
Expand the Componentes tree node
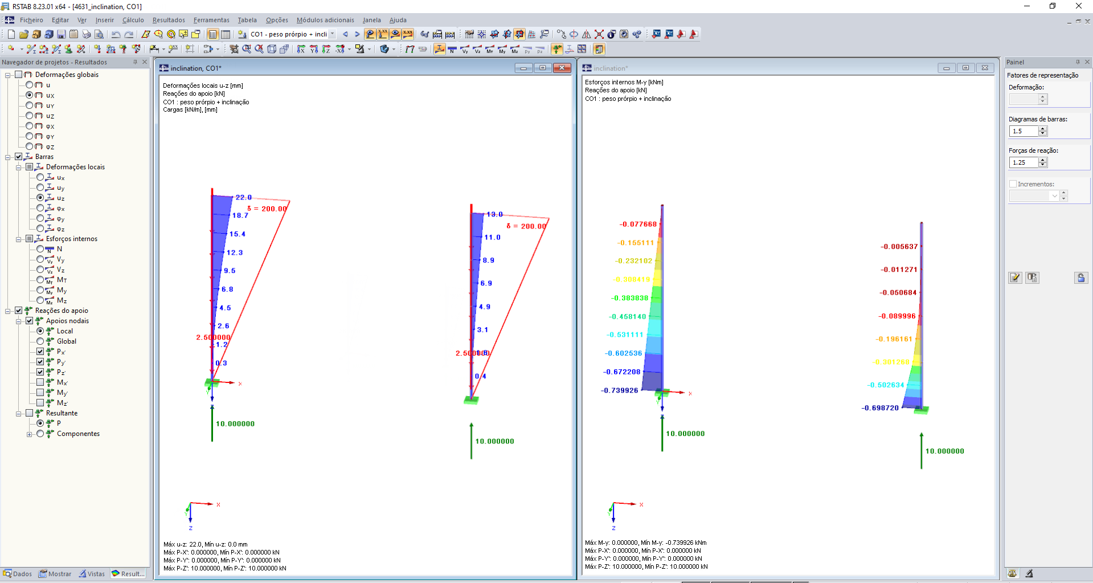(x=30, y=434)
